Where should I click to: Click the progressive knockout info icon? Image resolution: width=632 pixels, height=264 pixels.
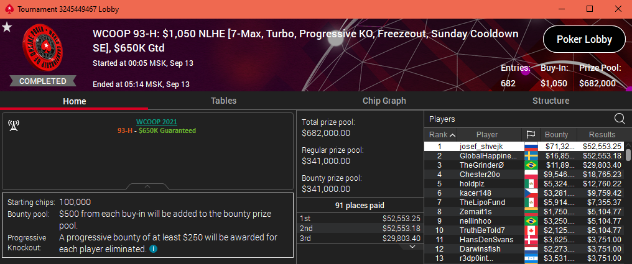click(x=153, y=249)
